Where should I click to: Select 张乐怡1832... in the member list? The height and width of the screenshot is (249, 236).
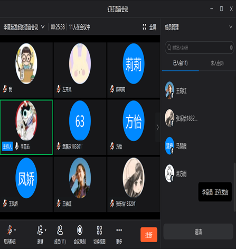(198, 118)
